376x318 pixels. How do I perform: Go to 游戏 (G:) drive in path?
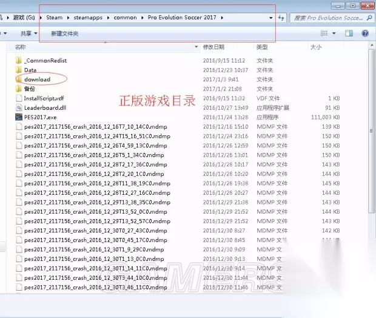24,18
